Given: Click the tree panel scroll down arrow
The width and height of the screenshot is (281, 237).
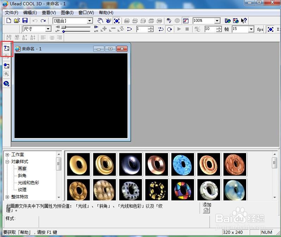Looking at the screenshot, I should pyautogui.click(x=59, y=197).
